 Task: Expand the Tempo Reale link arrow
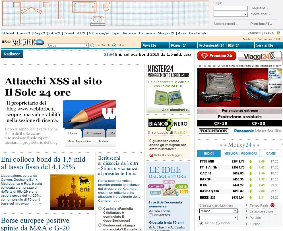click(247, 205)
